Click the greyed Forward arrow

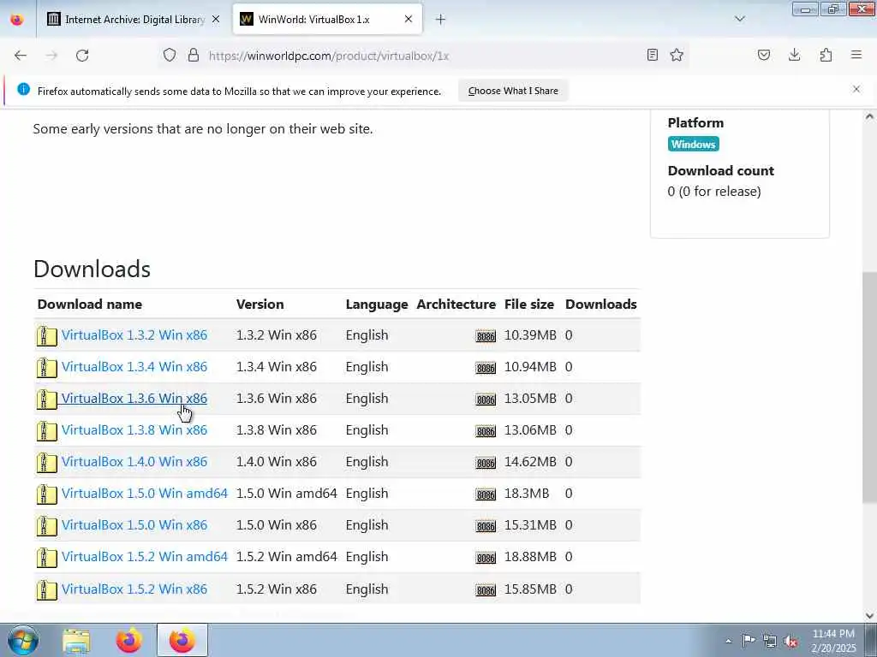[x=51, y=56]
